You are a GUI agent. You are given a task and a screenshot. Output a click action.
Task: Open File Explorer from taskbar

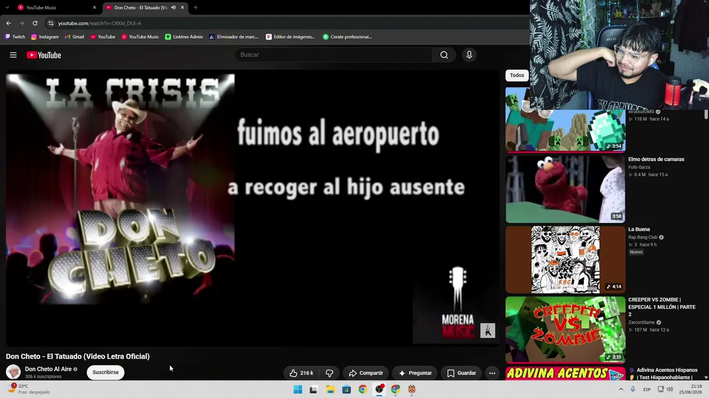coord(330,389)
